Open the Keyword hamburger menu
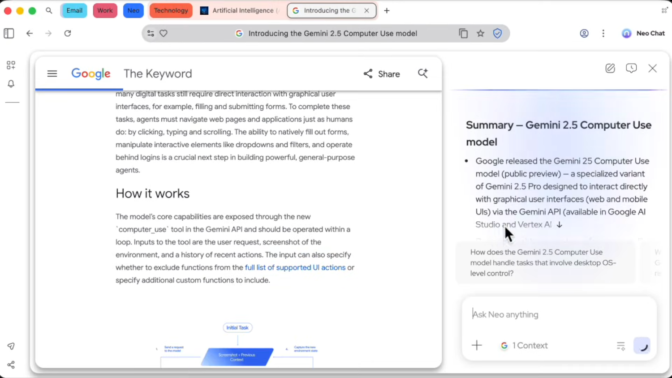This screenshot has height=378, width=672. pyautogui.click(x=52, y=73)
